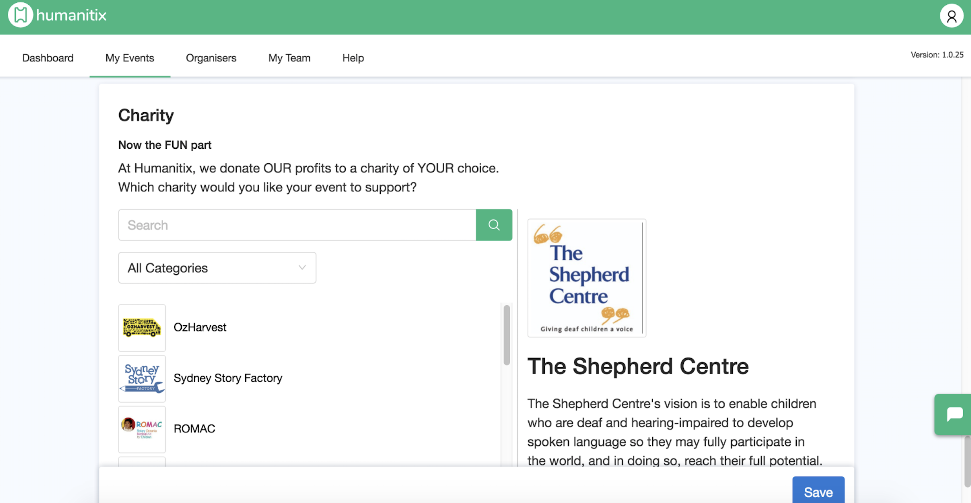The width and height of the screenshot is (971, 503).
Task: Open the My Team tab
Action: click(289, 58)
